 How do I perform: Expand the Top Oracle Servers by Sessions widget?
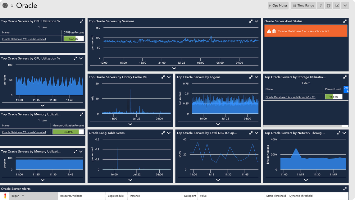pos(251,21)
